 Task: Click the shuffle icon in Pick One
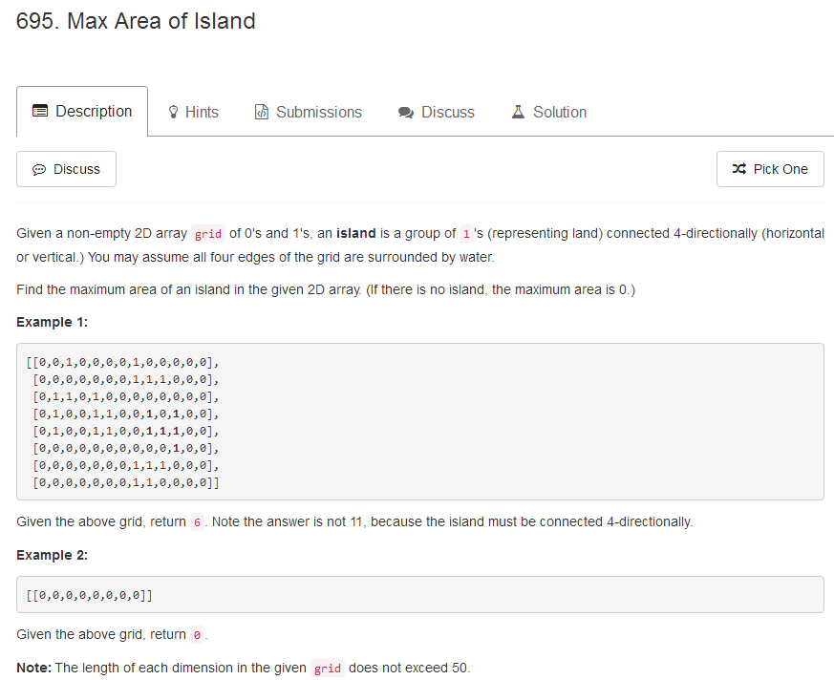739,168
